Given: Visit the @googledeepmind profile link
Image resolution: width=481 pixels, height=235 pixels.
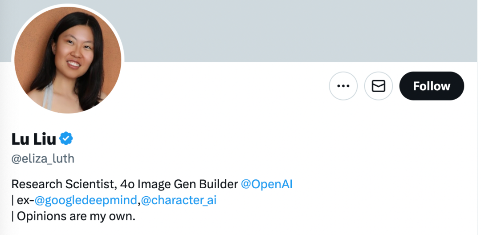Looking at the screenshot, I should pyautogui.click(x=86, y=200).
